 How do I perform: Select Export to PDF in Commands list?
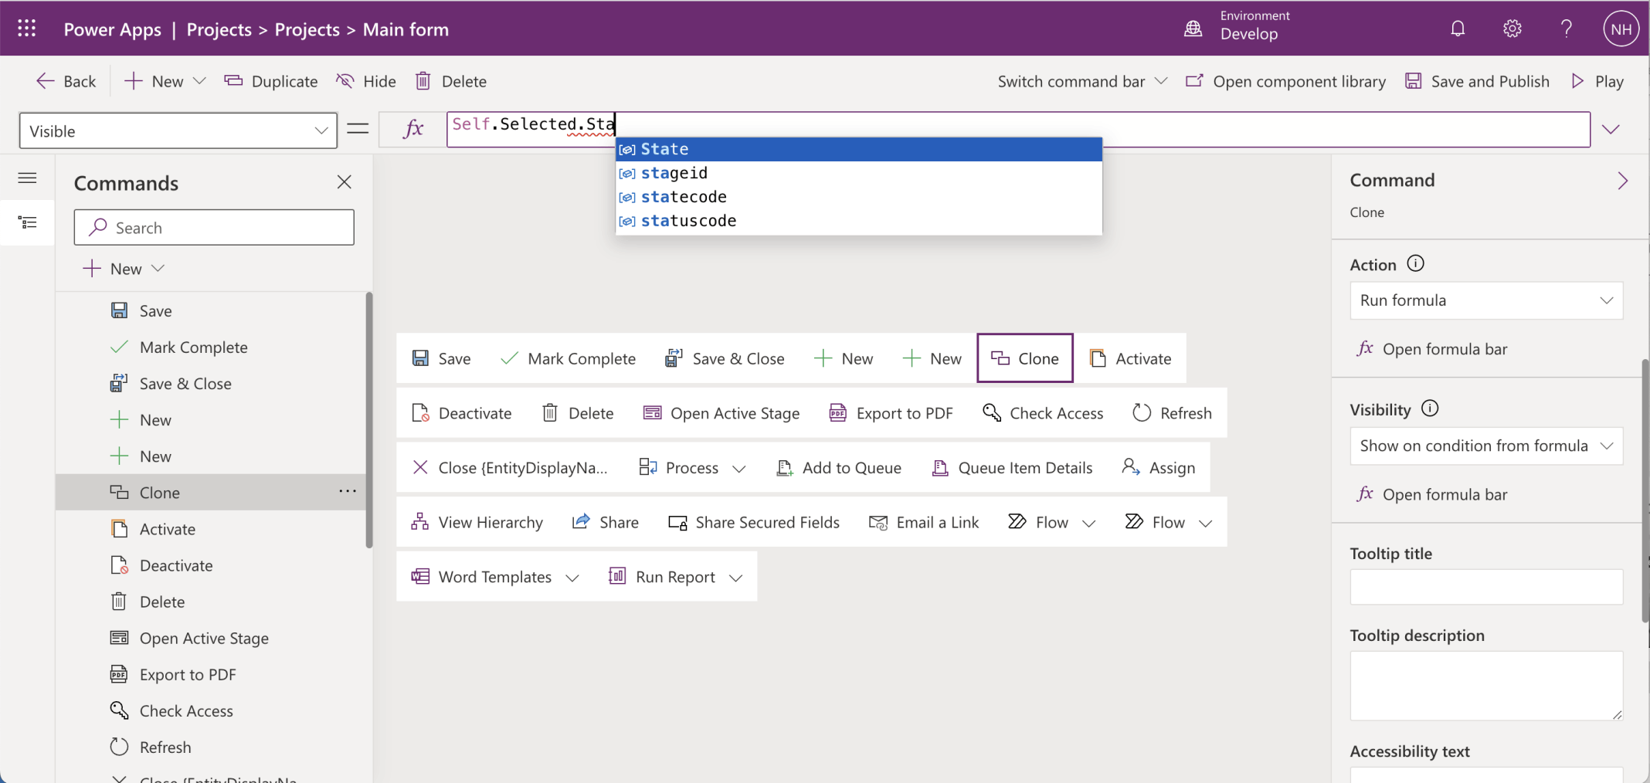click(188, 675)
